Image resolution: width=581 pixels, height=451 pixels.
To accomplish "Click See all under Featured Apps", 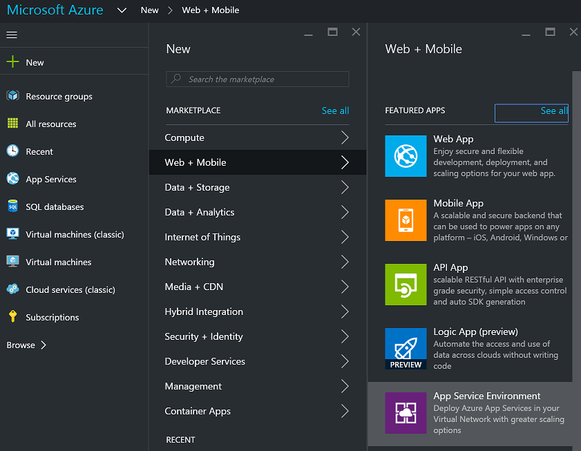I will click(553, 111).
